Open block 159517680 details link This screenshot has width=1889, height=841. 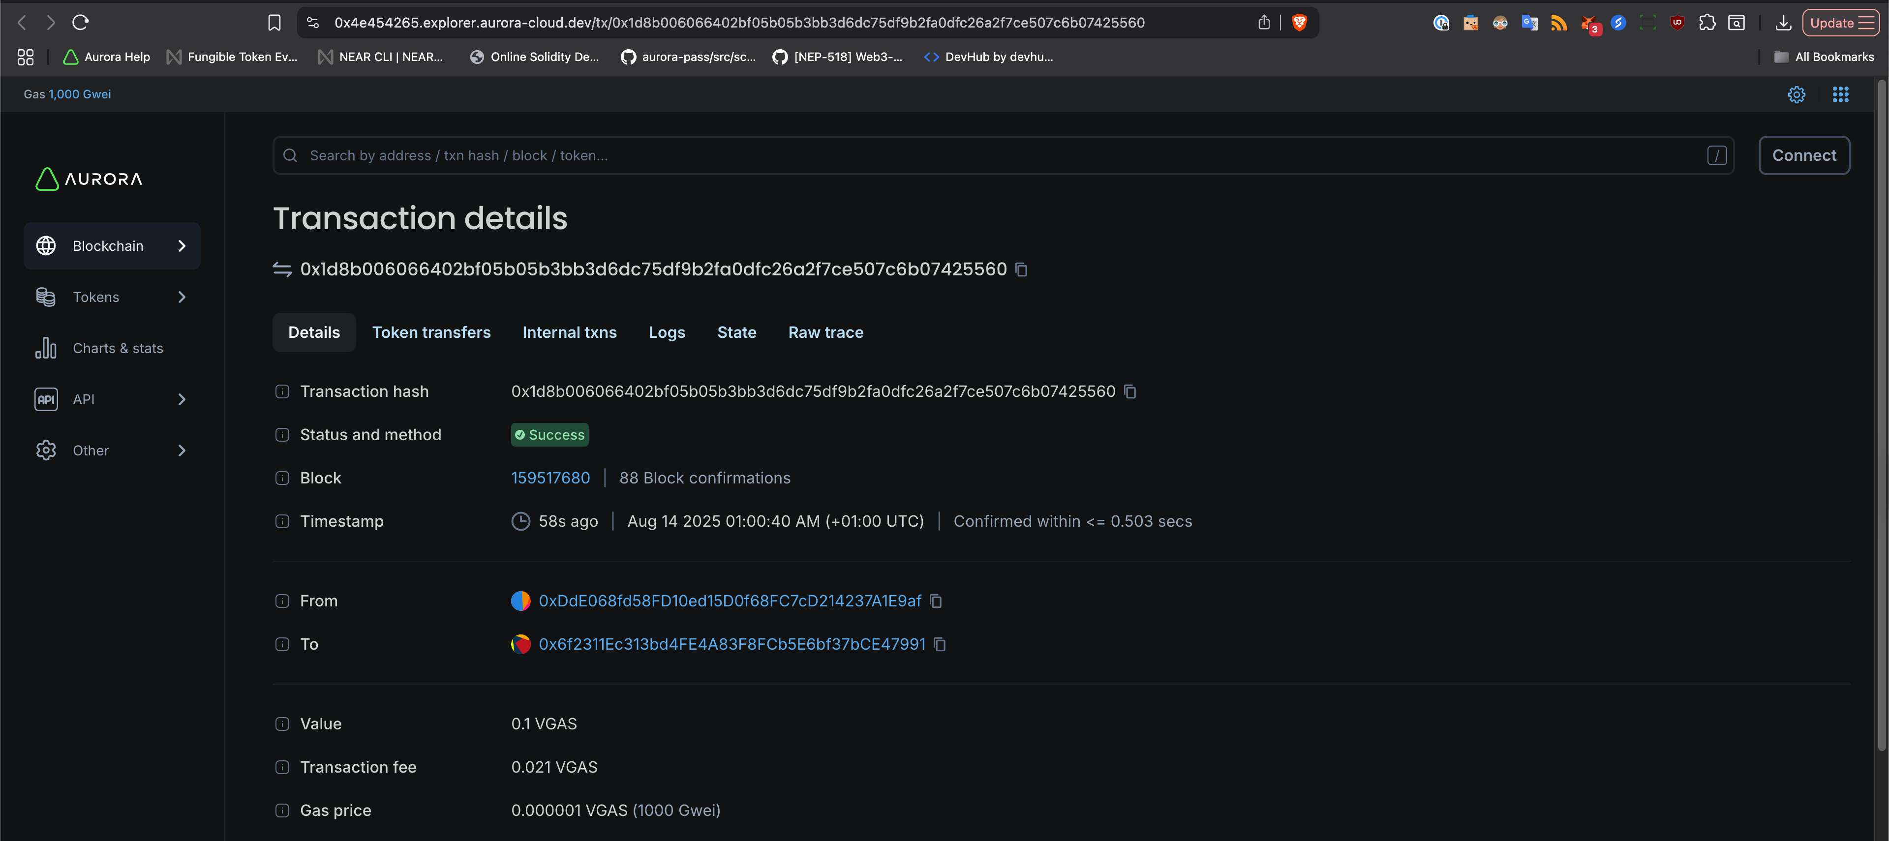(551, 478)
